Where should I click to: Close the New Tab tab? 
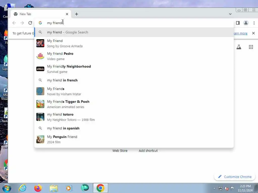(x=67, y=14)
